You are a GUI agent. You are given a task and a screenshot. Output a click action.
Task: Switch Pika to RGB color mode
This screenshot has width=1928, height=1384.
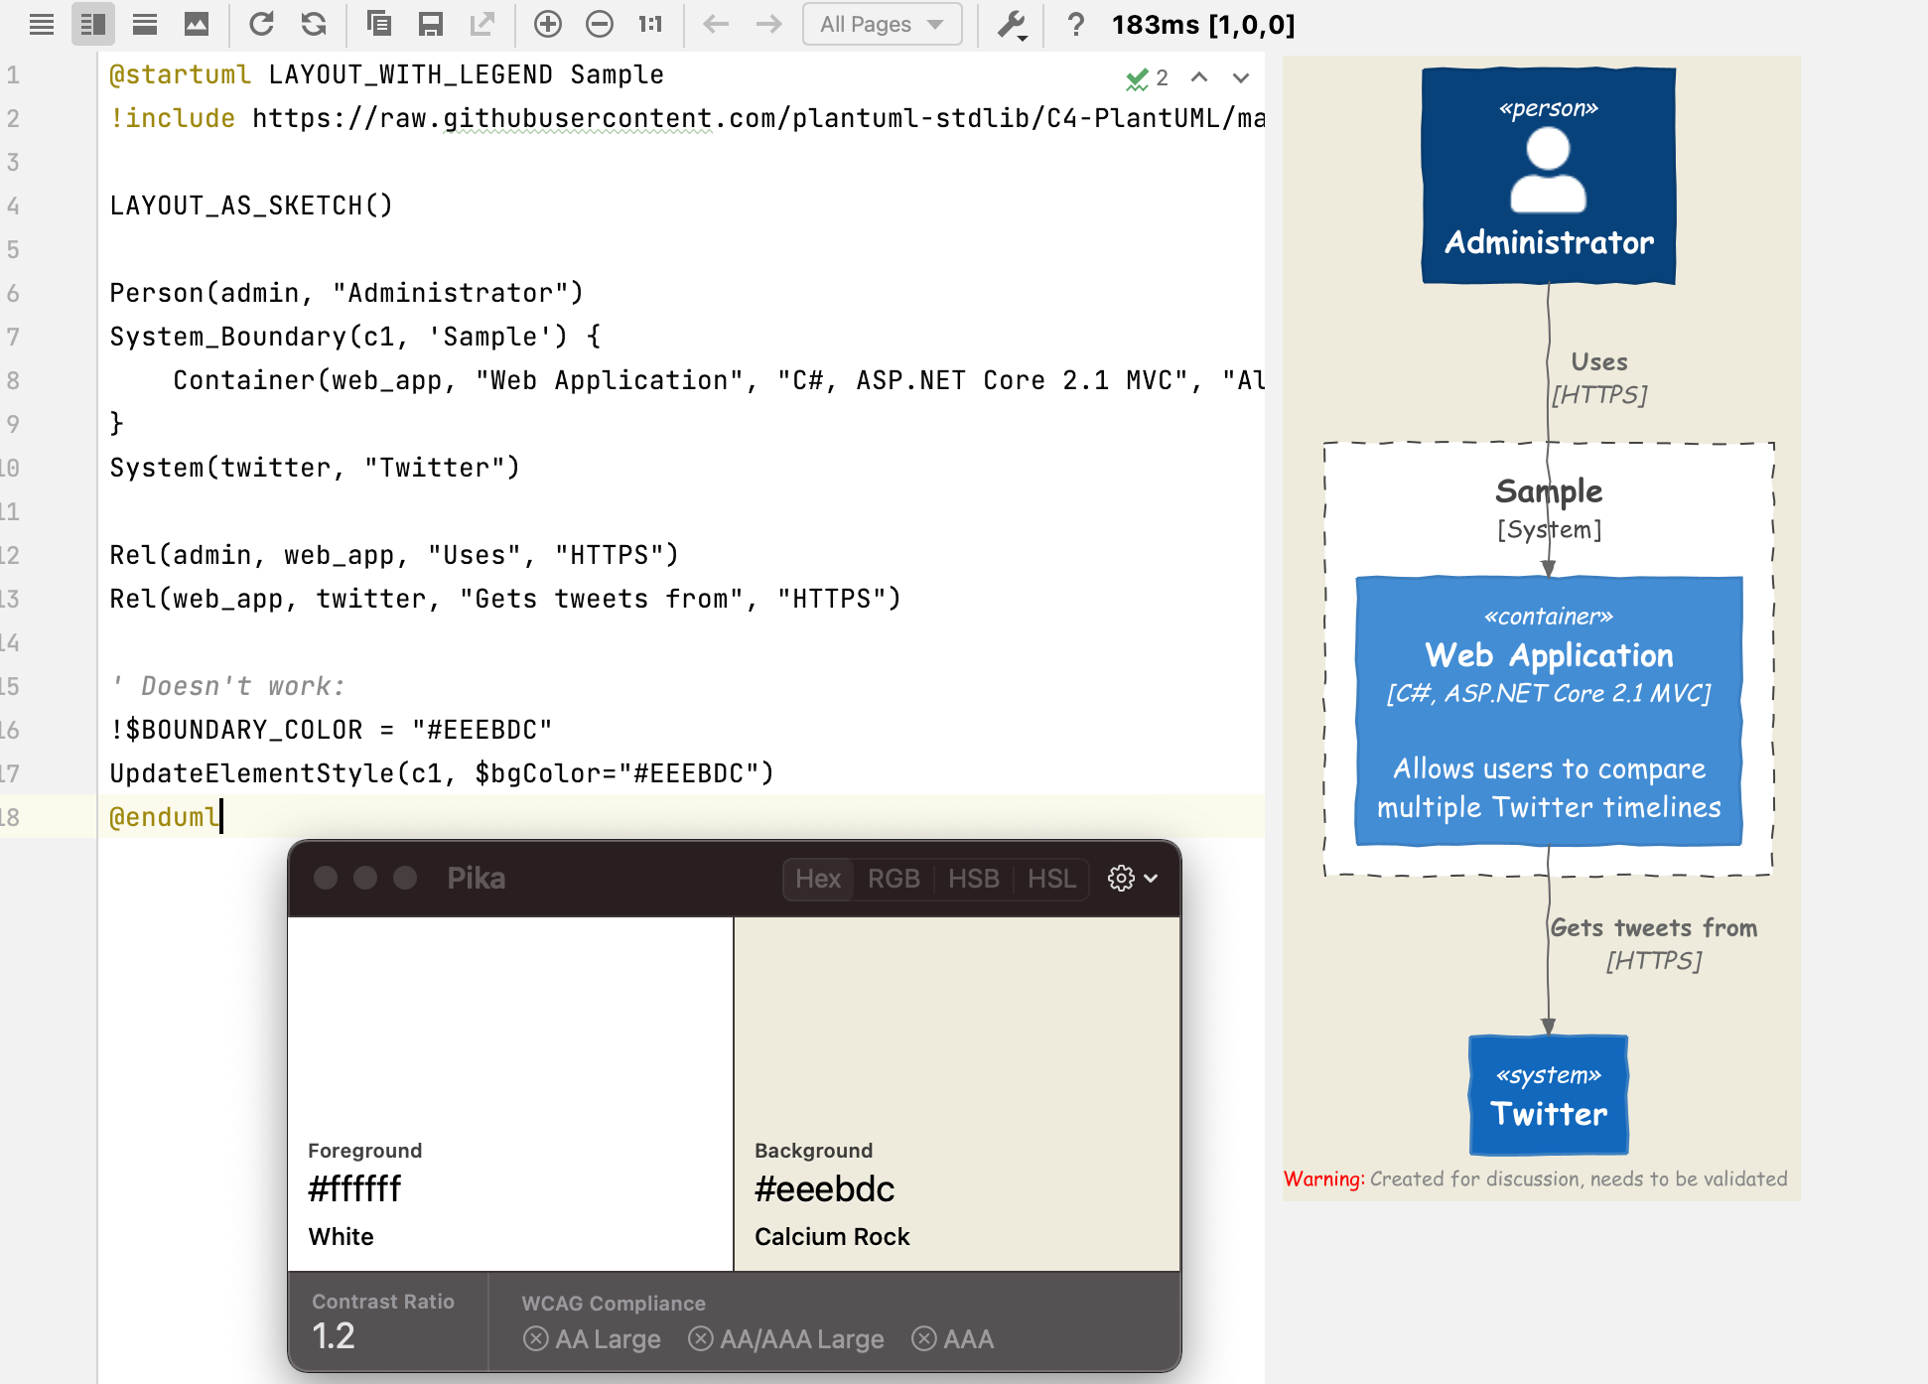point(894,878)
